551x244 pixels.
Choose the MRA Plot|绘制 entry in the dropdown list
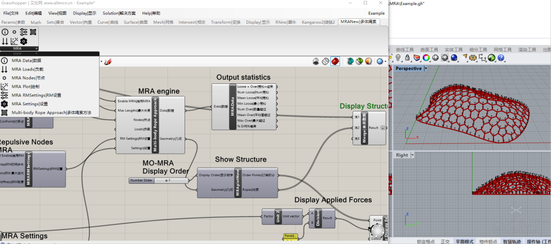(x=50, y=87)
